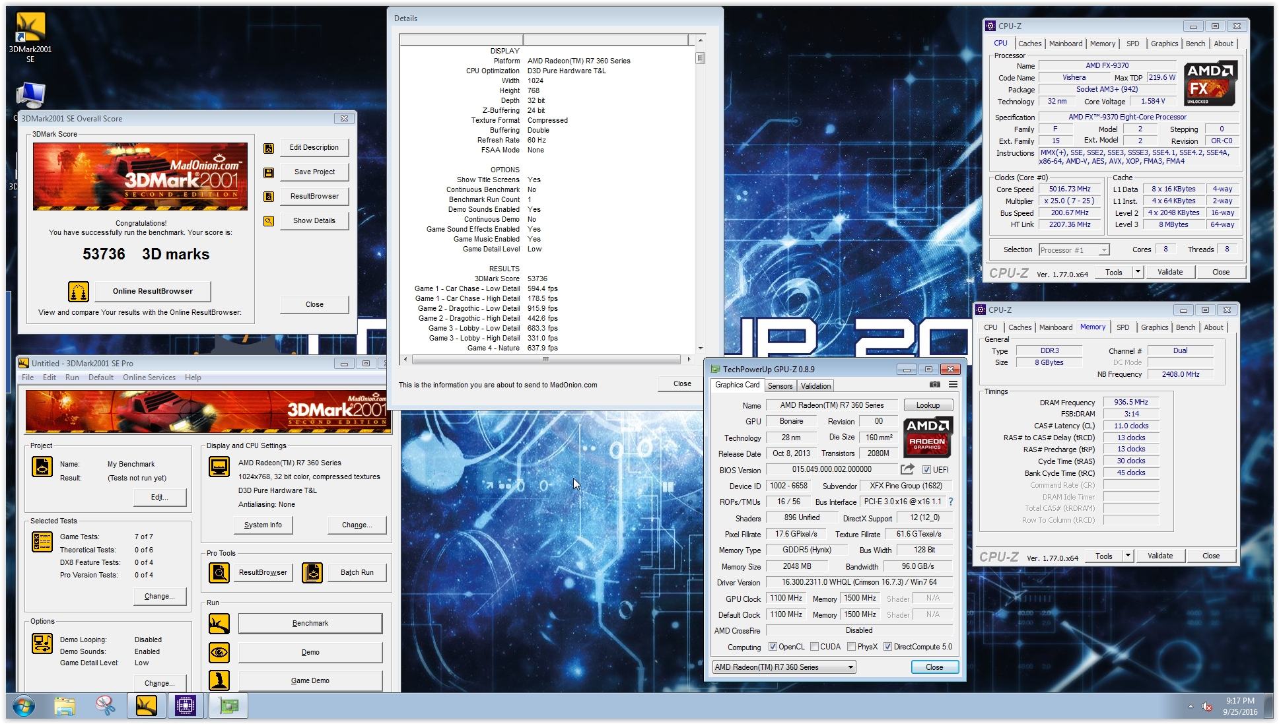The image size is (1279, 724).
Task: Click the right arrow of Details horizontal scrollbar
Action: click(x=689, y=360)
